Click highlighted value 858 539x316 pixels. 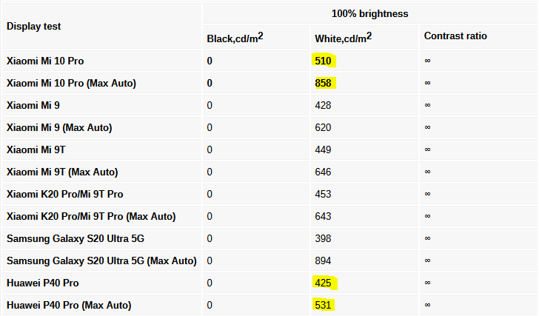pyautogui.click(x=323, y=83)
